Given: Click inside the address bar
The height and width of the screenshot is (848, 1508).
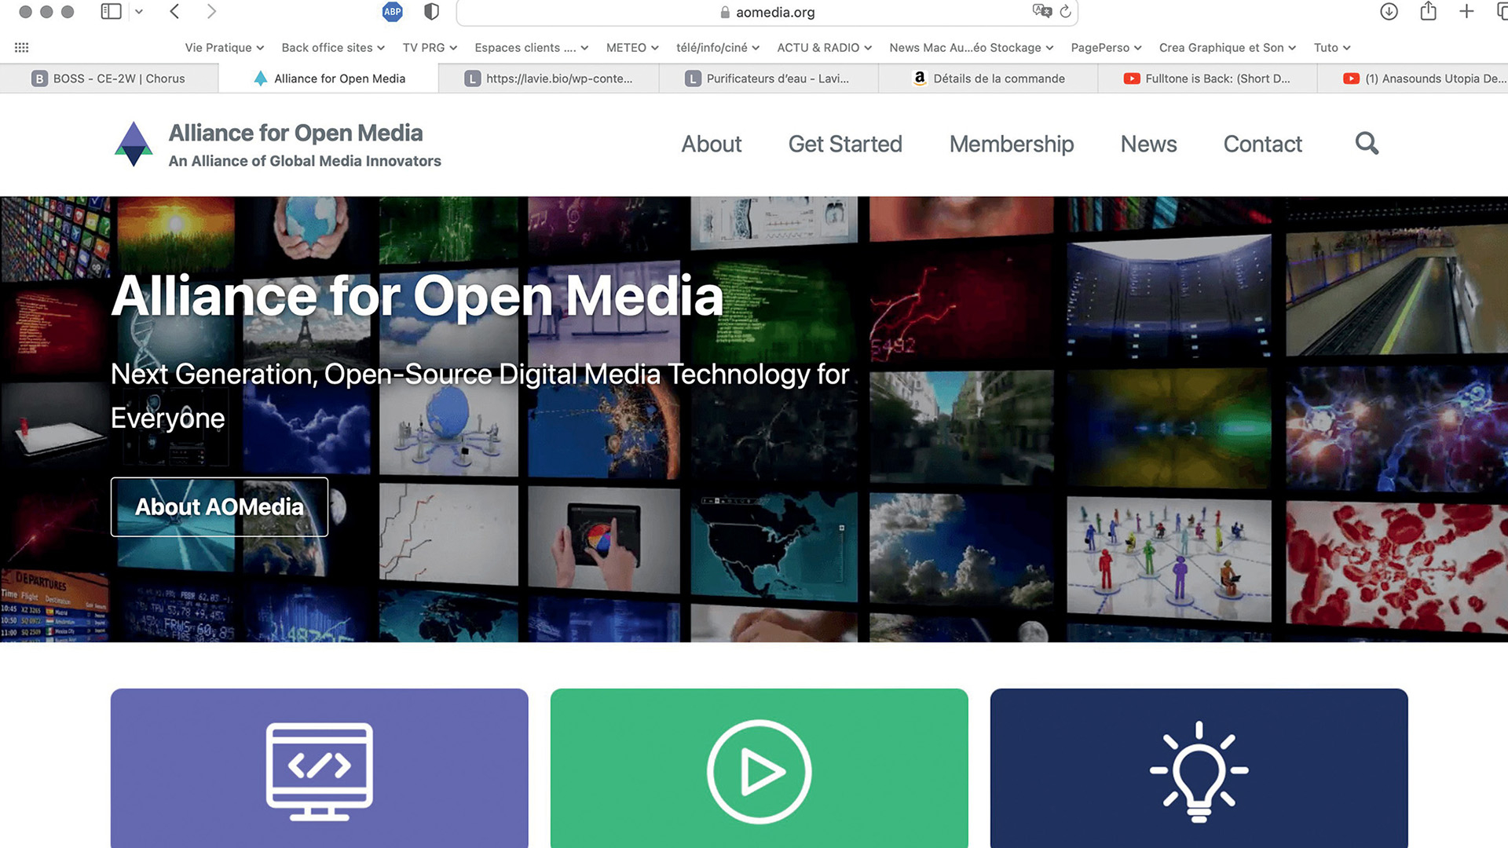Looking at the screenshot, I should [774, 12].
